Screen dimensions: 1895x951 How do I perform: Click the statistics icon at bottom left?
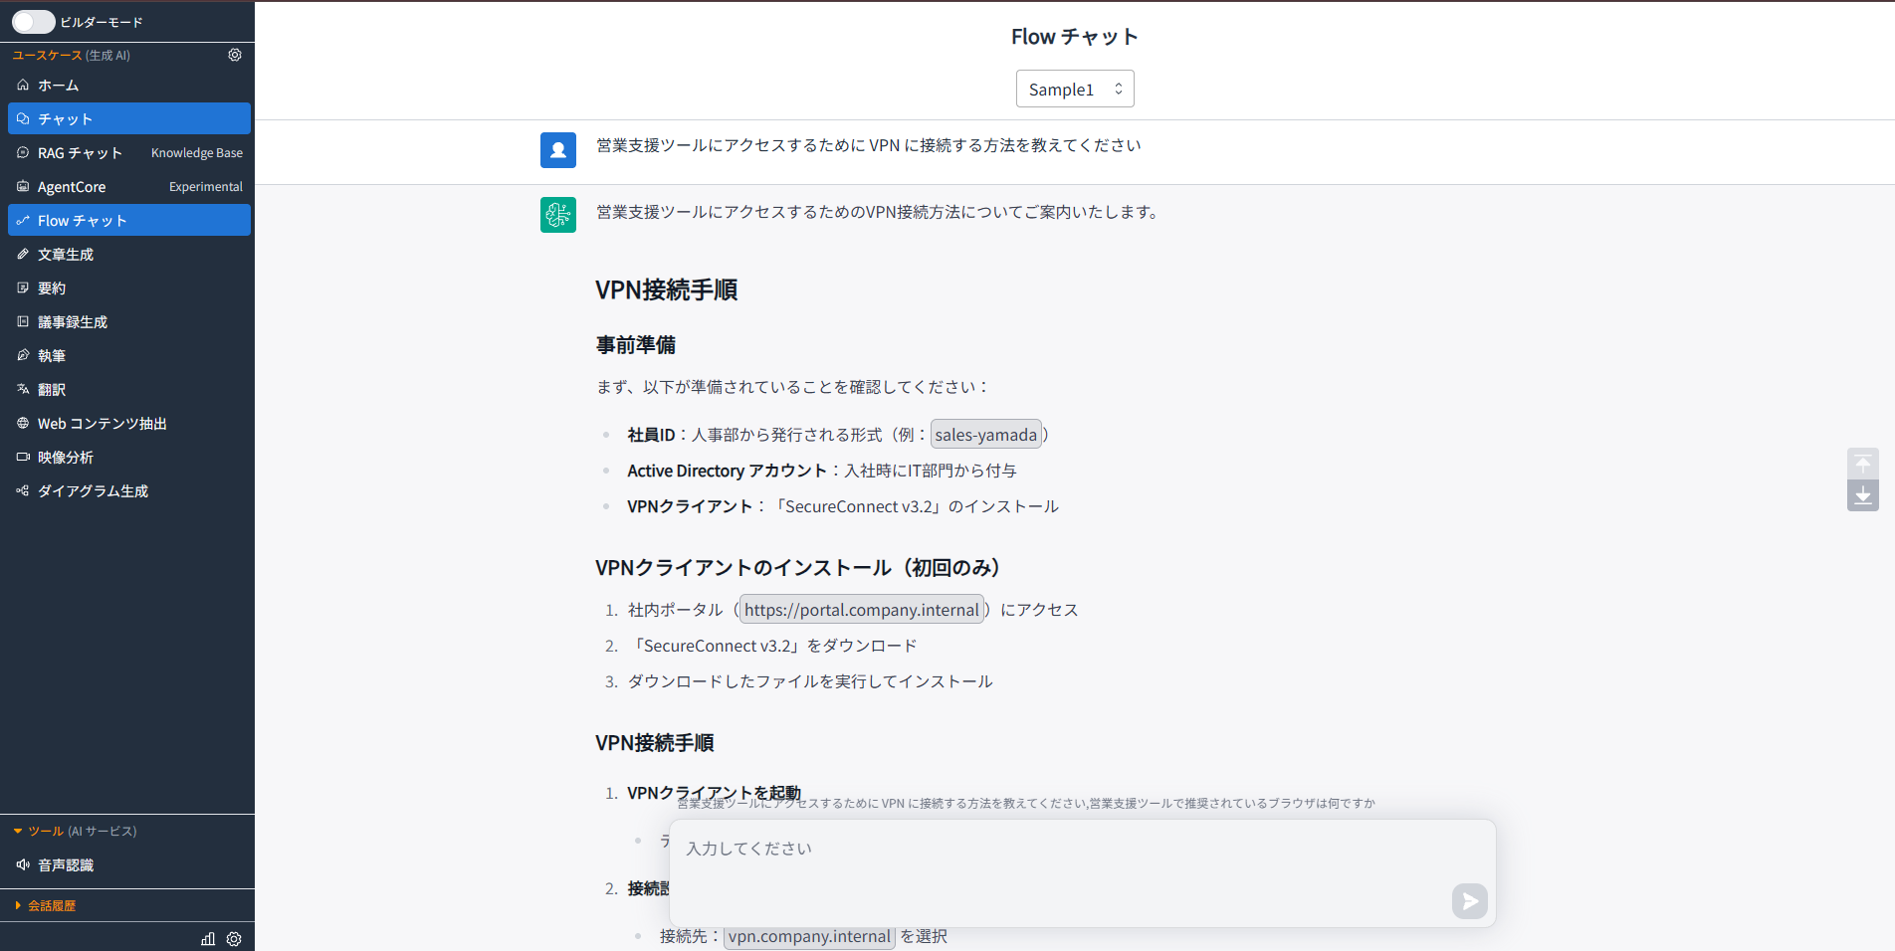[207, 938]
